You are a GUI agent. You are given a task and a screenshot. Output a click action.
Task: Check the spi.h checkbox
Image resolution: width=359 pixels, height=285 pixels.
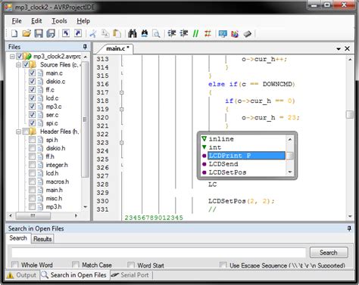32,140
